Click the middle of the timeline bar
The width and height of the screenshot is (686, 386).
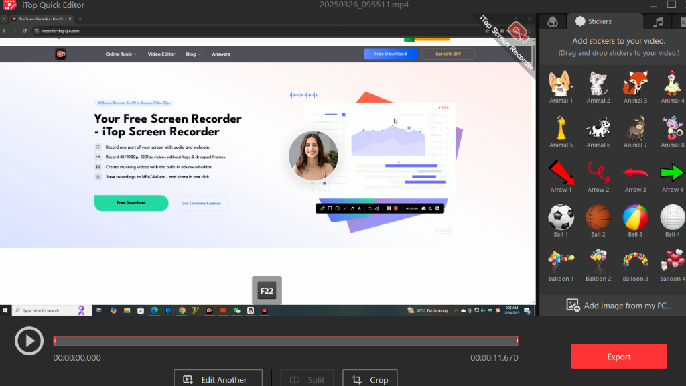point(285,341)
